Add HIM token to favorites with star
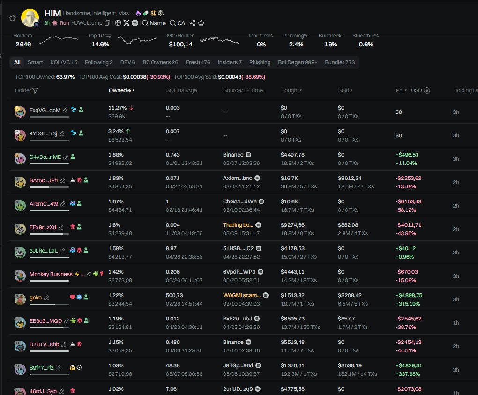478x395 pixels. [x=13, y=18]
